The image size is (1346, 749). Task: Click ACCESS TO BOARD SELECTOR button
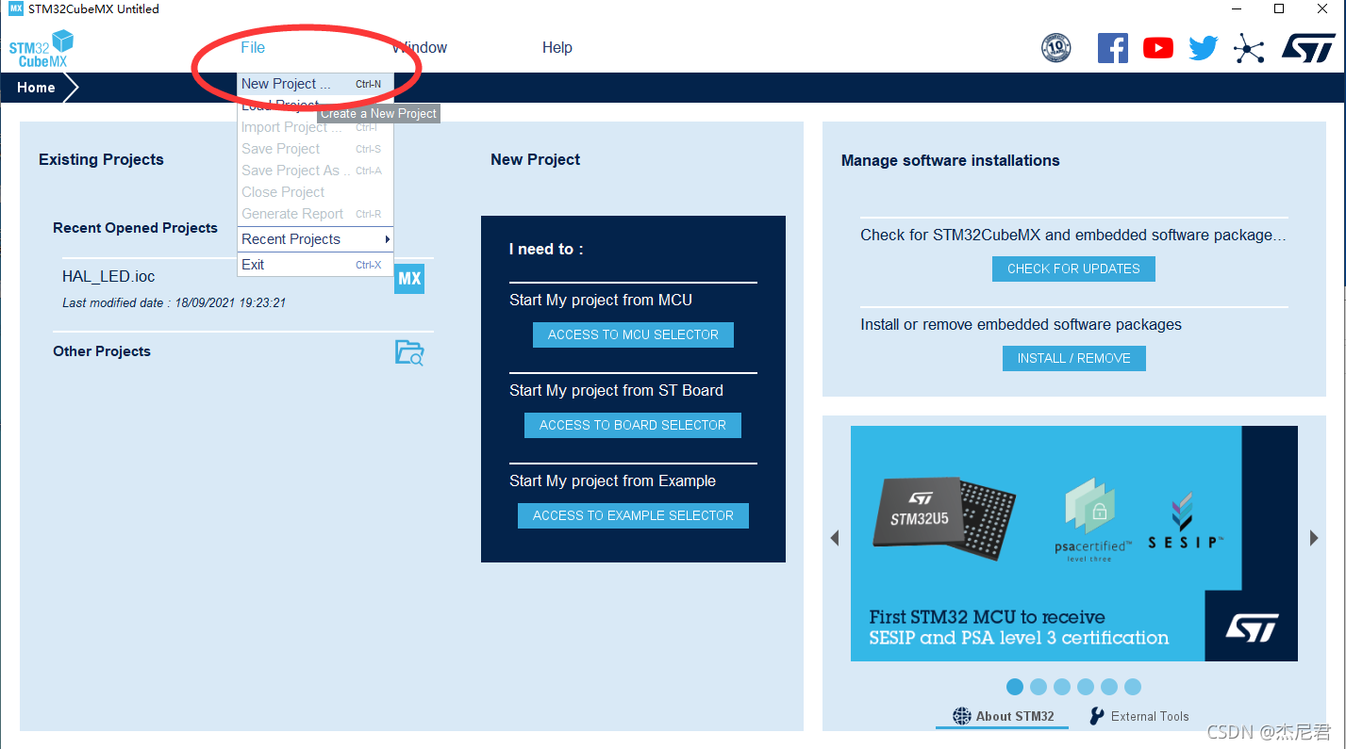(633, 425)
